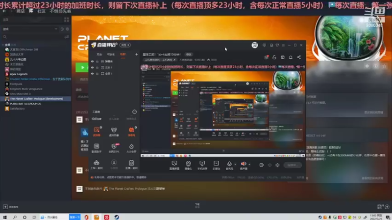The width and height of the screenshot is (392, 220).
Task: Open 手机投屏 phone casting source
Action: pos(202,165)
